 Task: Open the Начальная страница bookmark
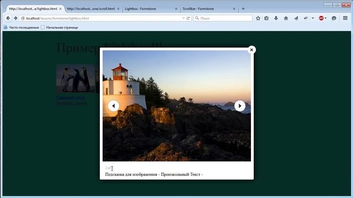[60, 28]
